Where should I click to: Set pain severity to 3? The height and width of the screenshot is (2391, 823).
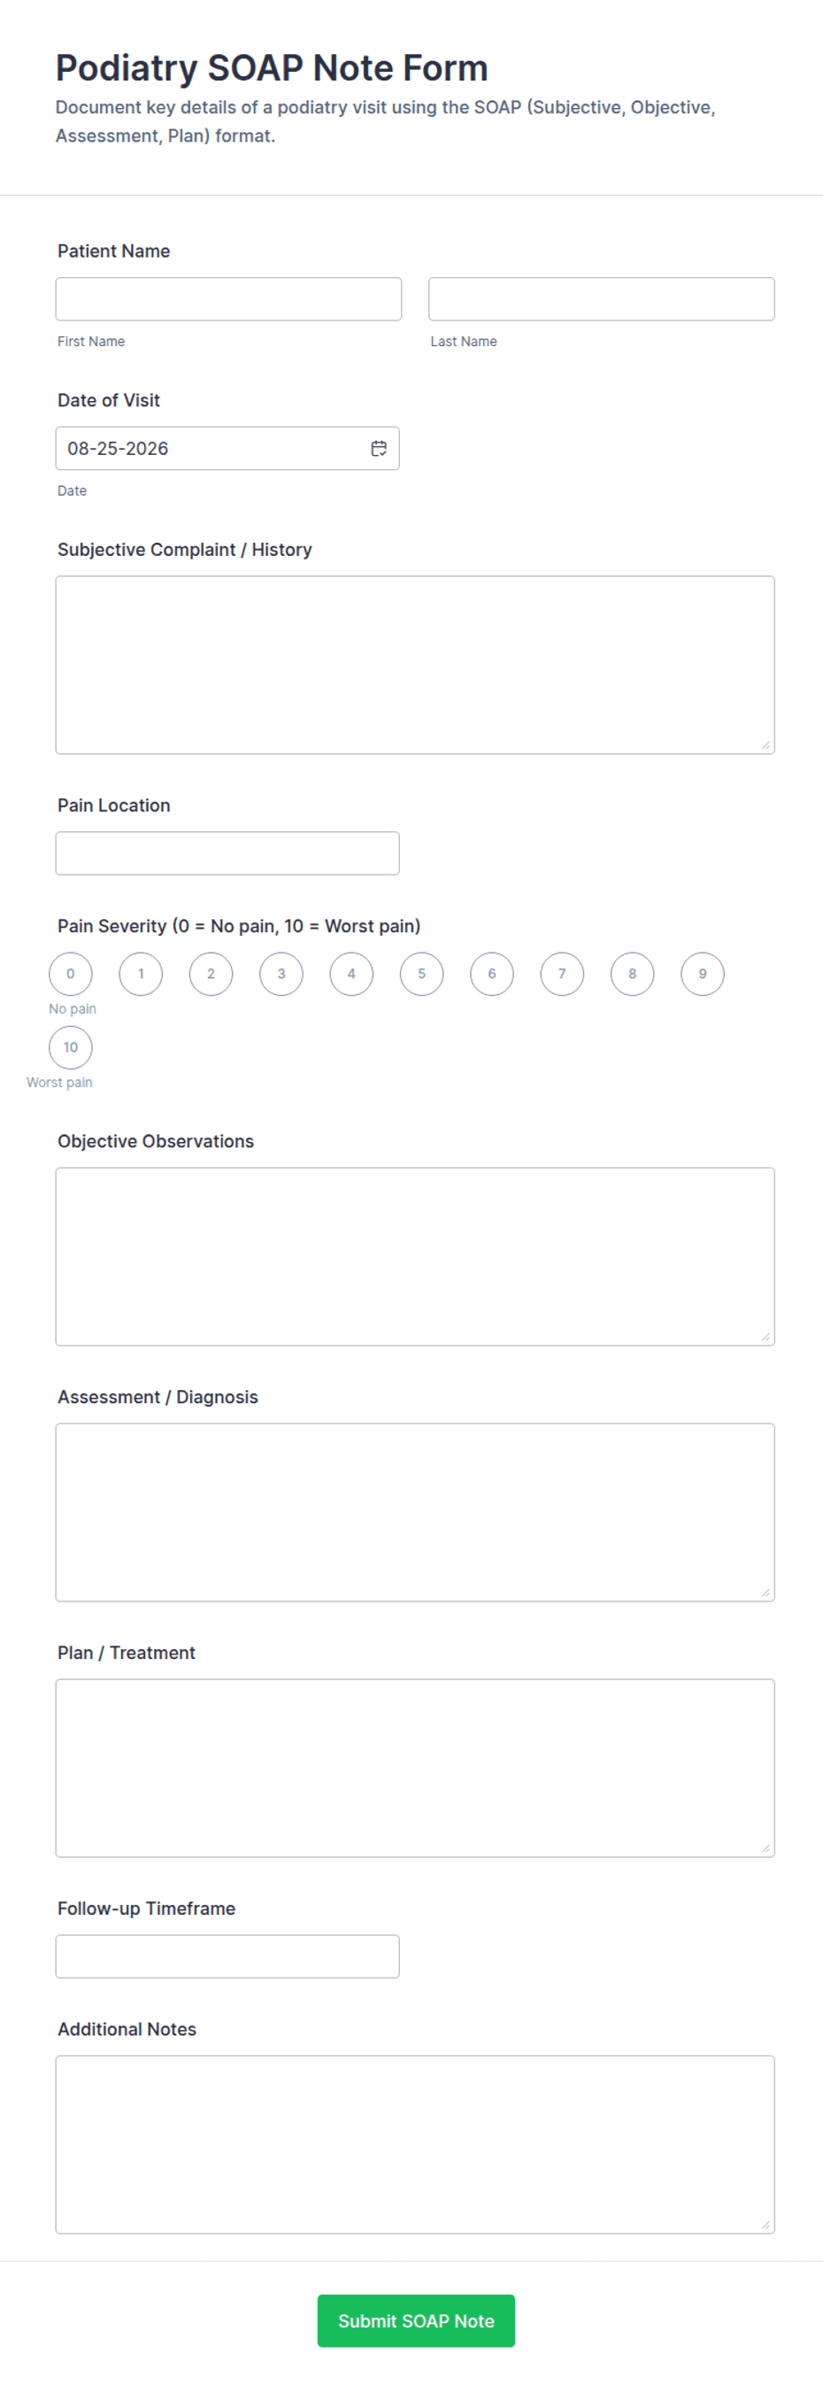(x=281, y=974)
